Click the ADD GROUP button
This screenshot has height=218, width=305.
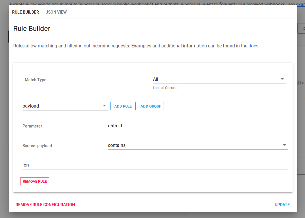coord(151,106)
